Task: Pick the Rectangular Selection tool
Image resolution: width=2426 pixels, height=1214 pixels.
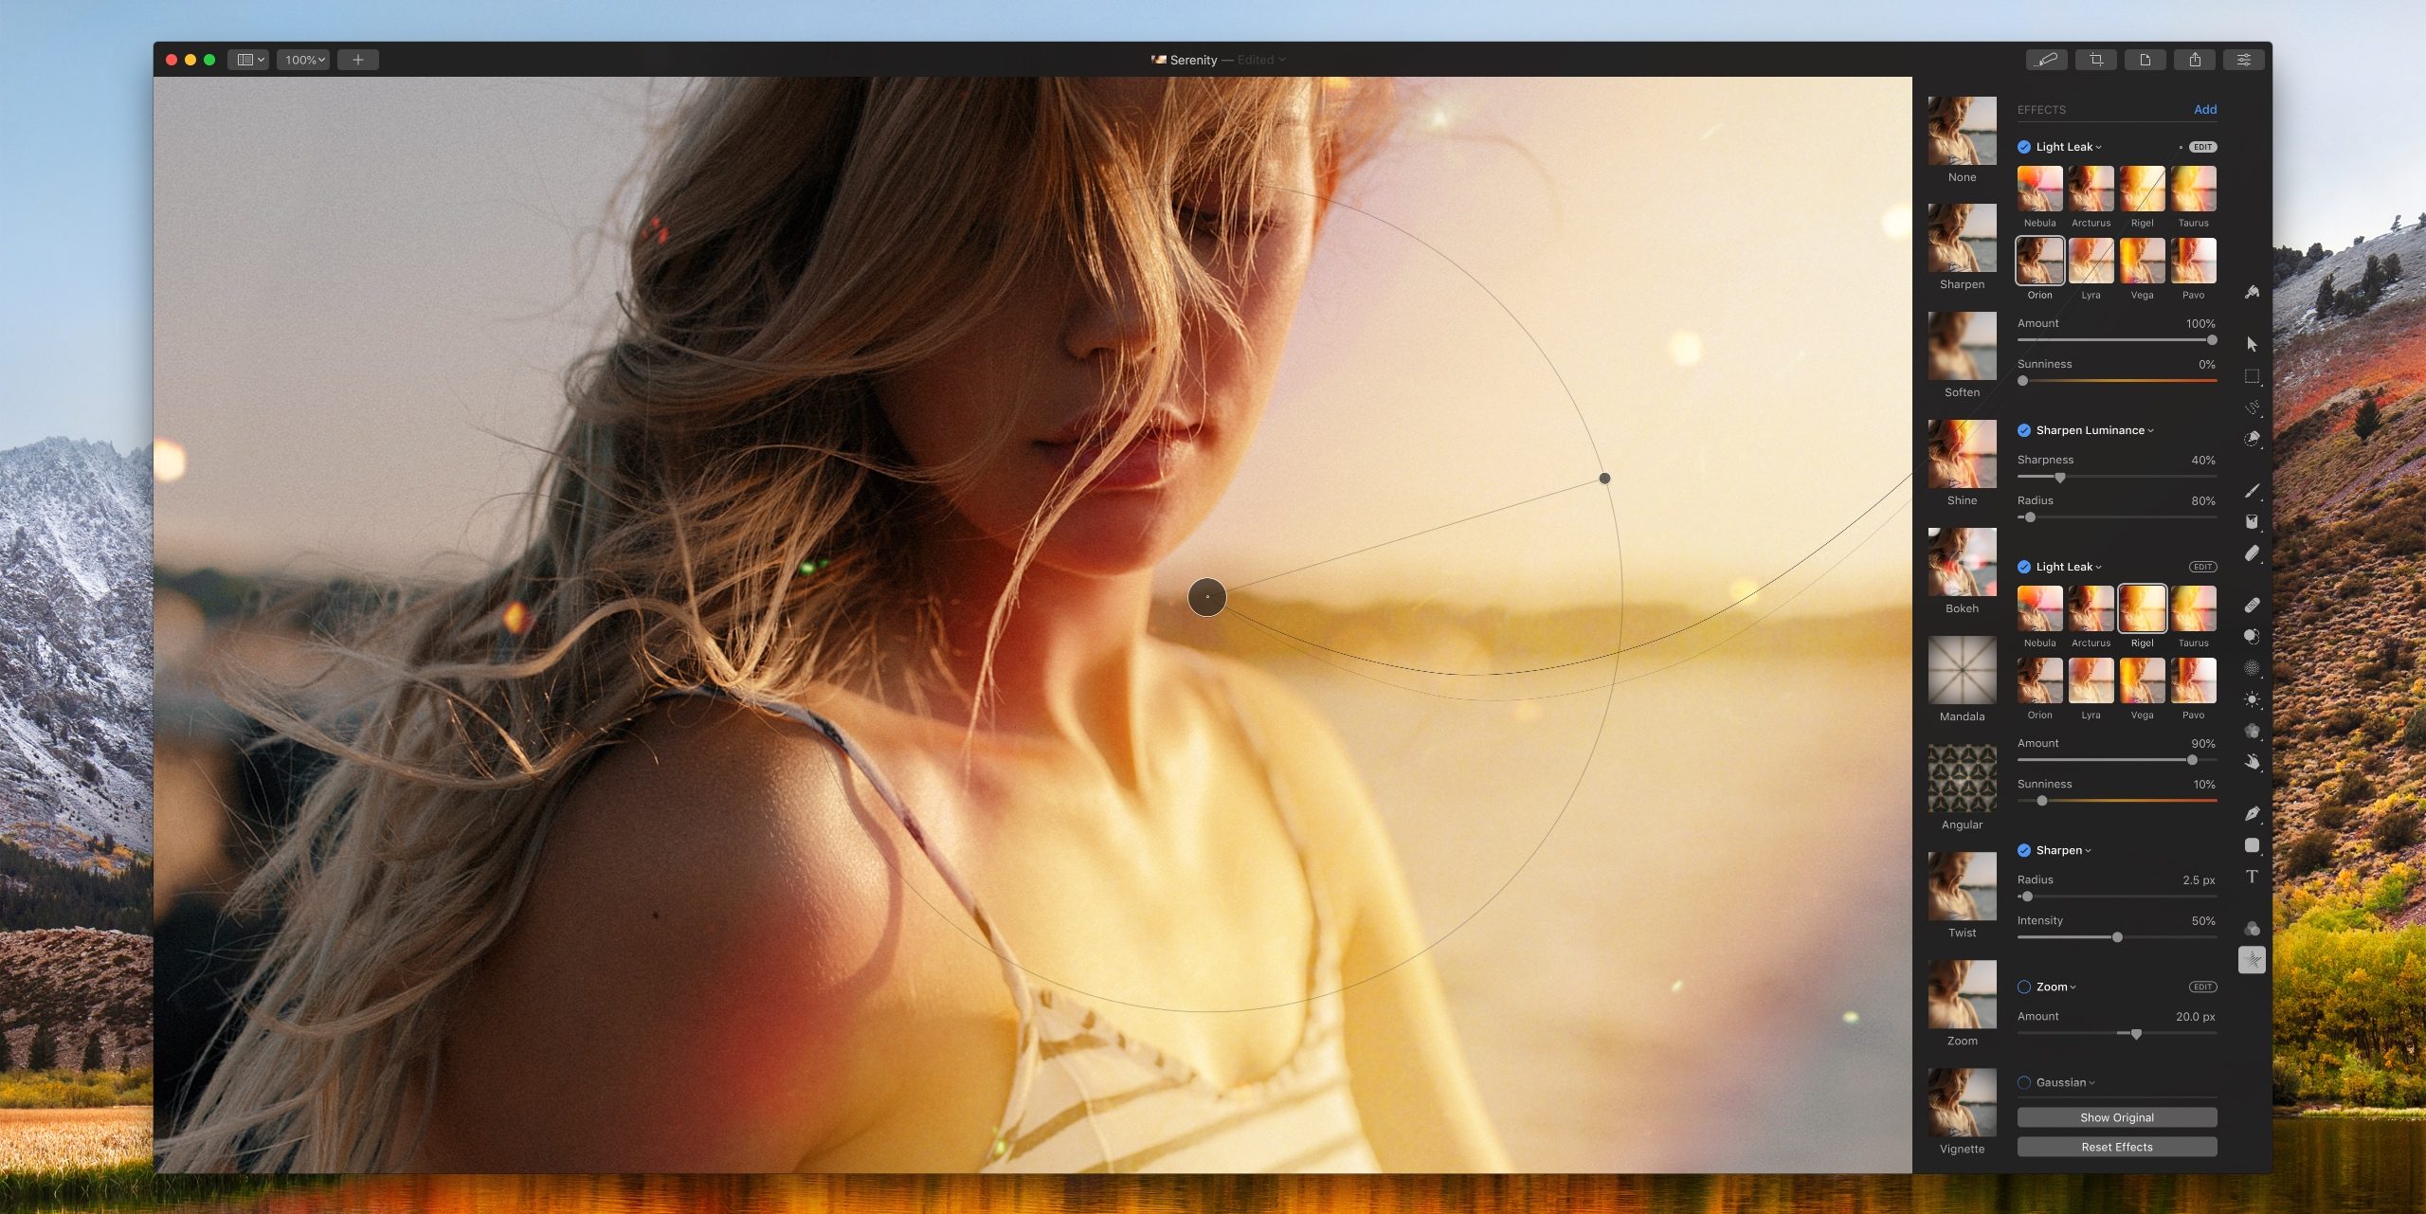Action: (x=2252, y=376)
